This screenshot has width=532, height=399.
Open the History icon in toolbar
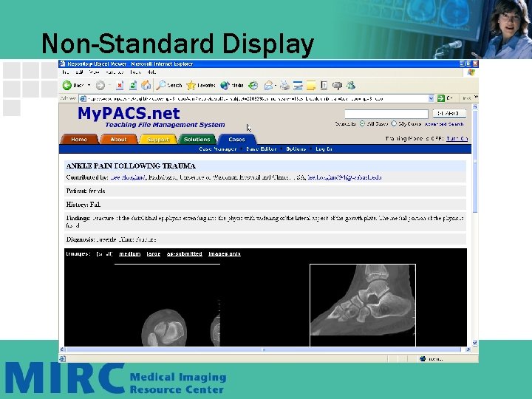click(253, 86)
